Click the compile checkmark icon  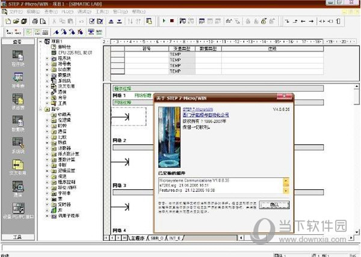coord(92,22)
